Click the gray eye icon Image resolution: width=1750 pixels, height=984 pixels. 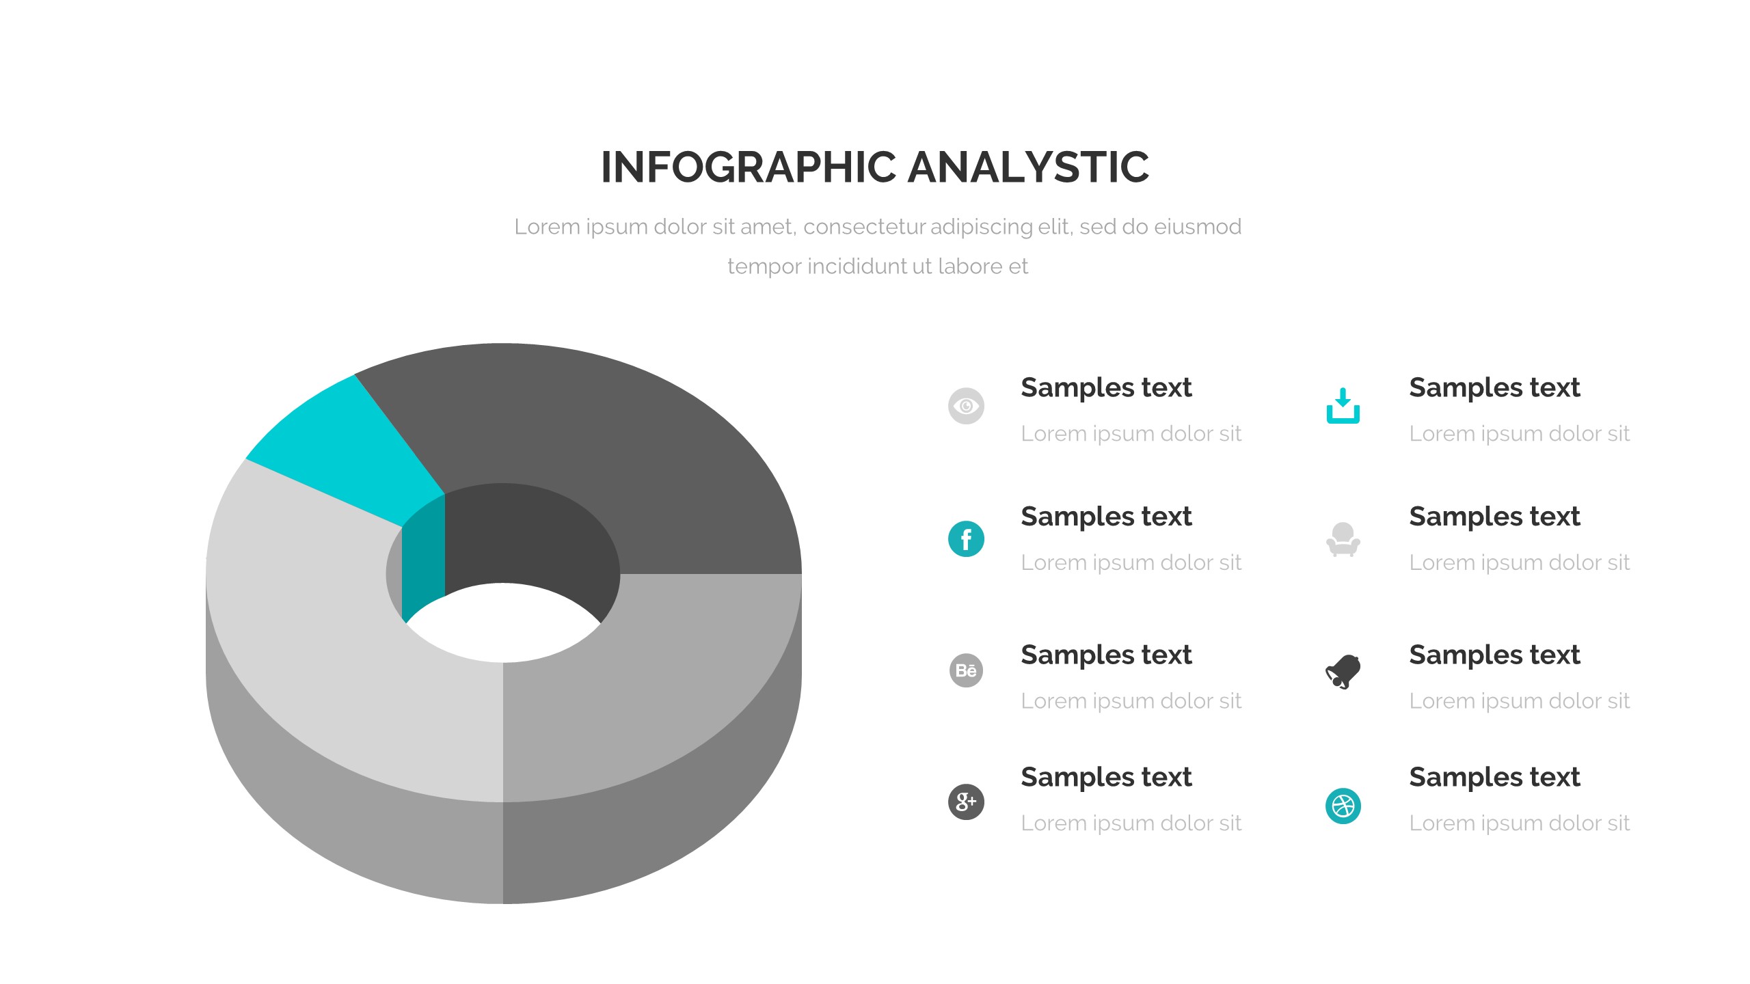(x=966, y=406)
